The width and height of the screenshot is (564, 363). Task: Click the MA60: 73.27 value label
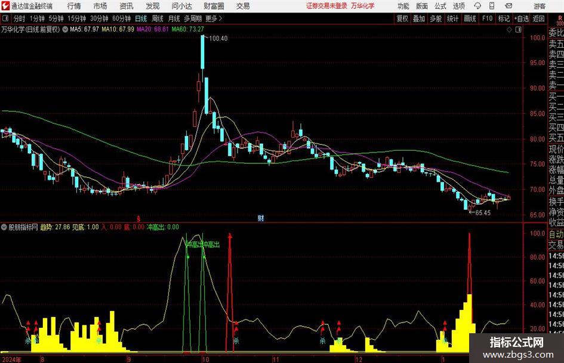point(188,29)
